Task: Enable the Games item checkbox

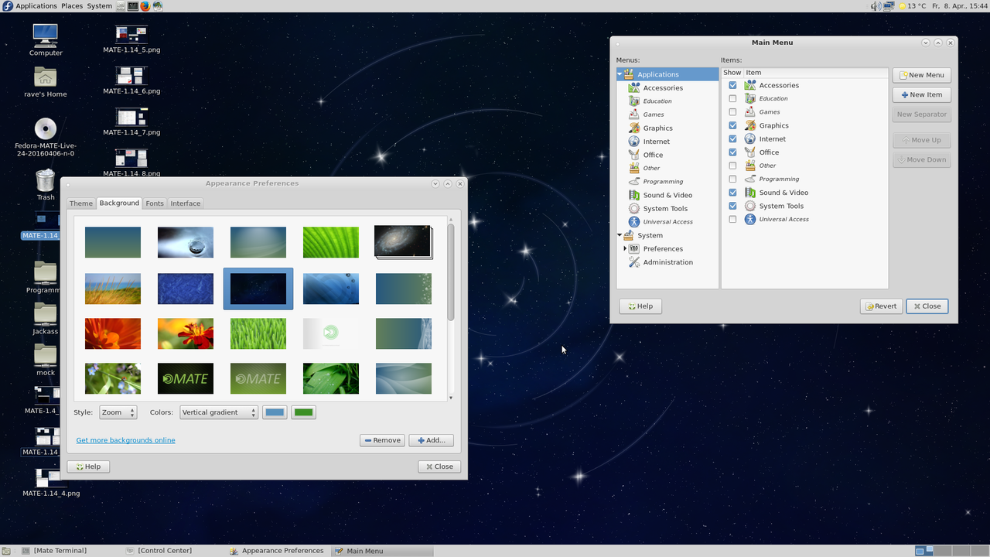Action: coord(732,112)
